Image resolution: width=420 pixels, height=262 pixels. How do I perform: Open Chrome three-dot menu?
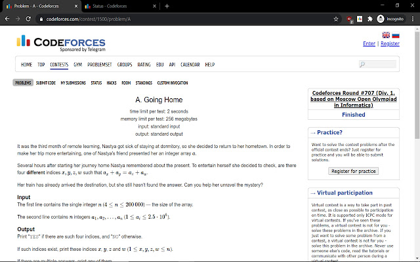click(x=413, y=19)
